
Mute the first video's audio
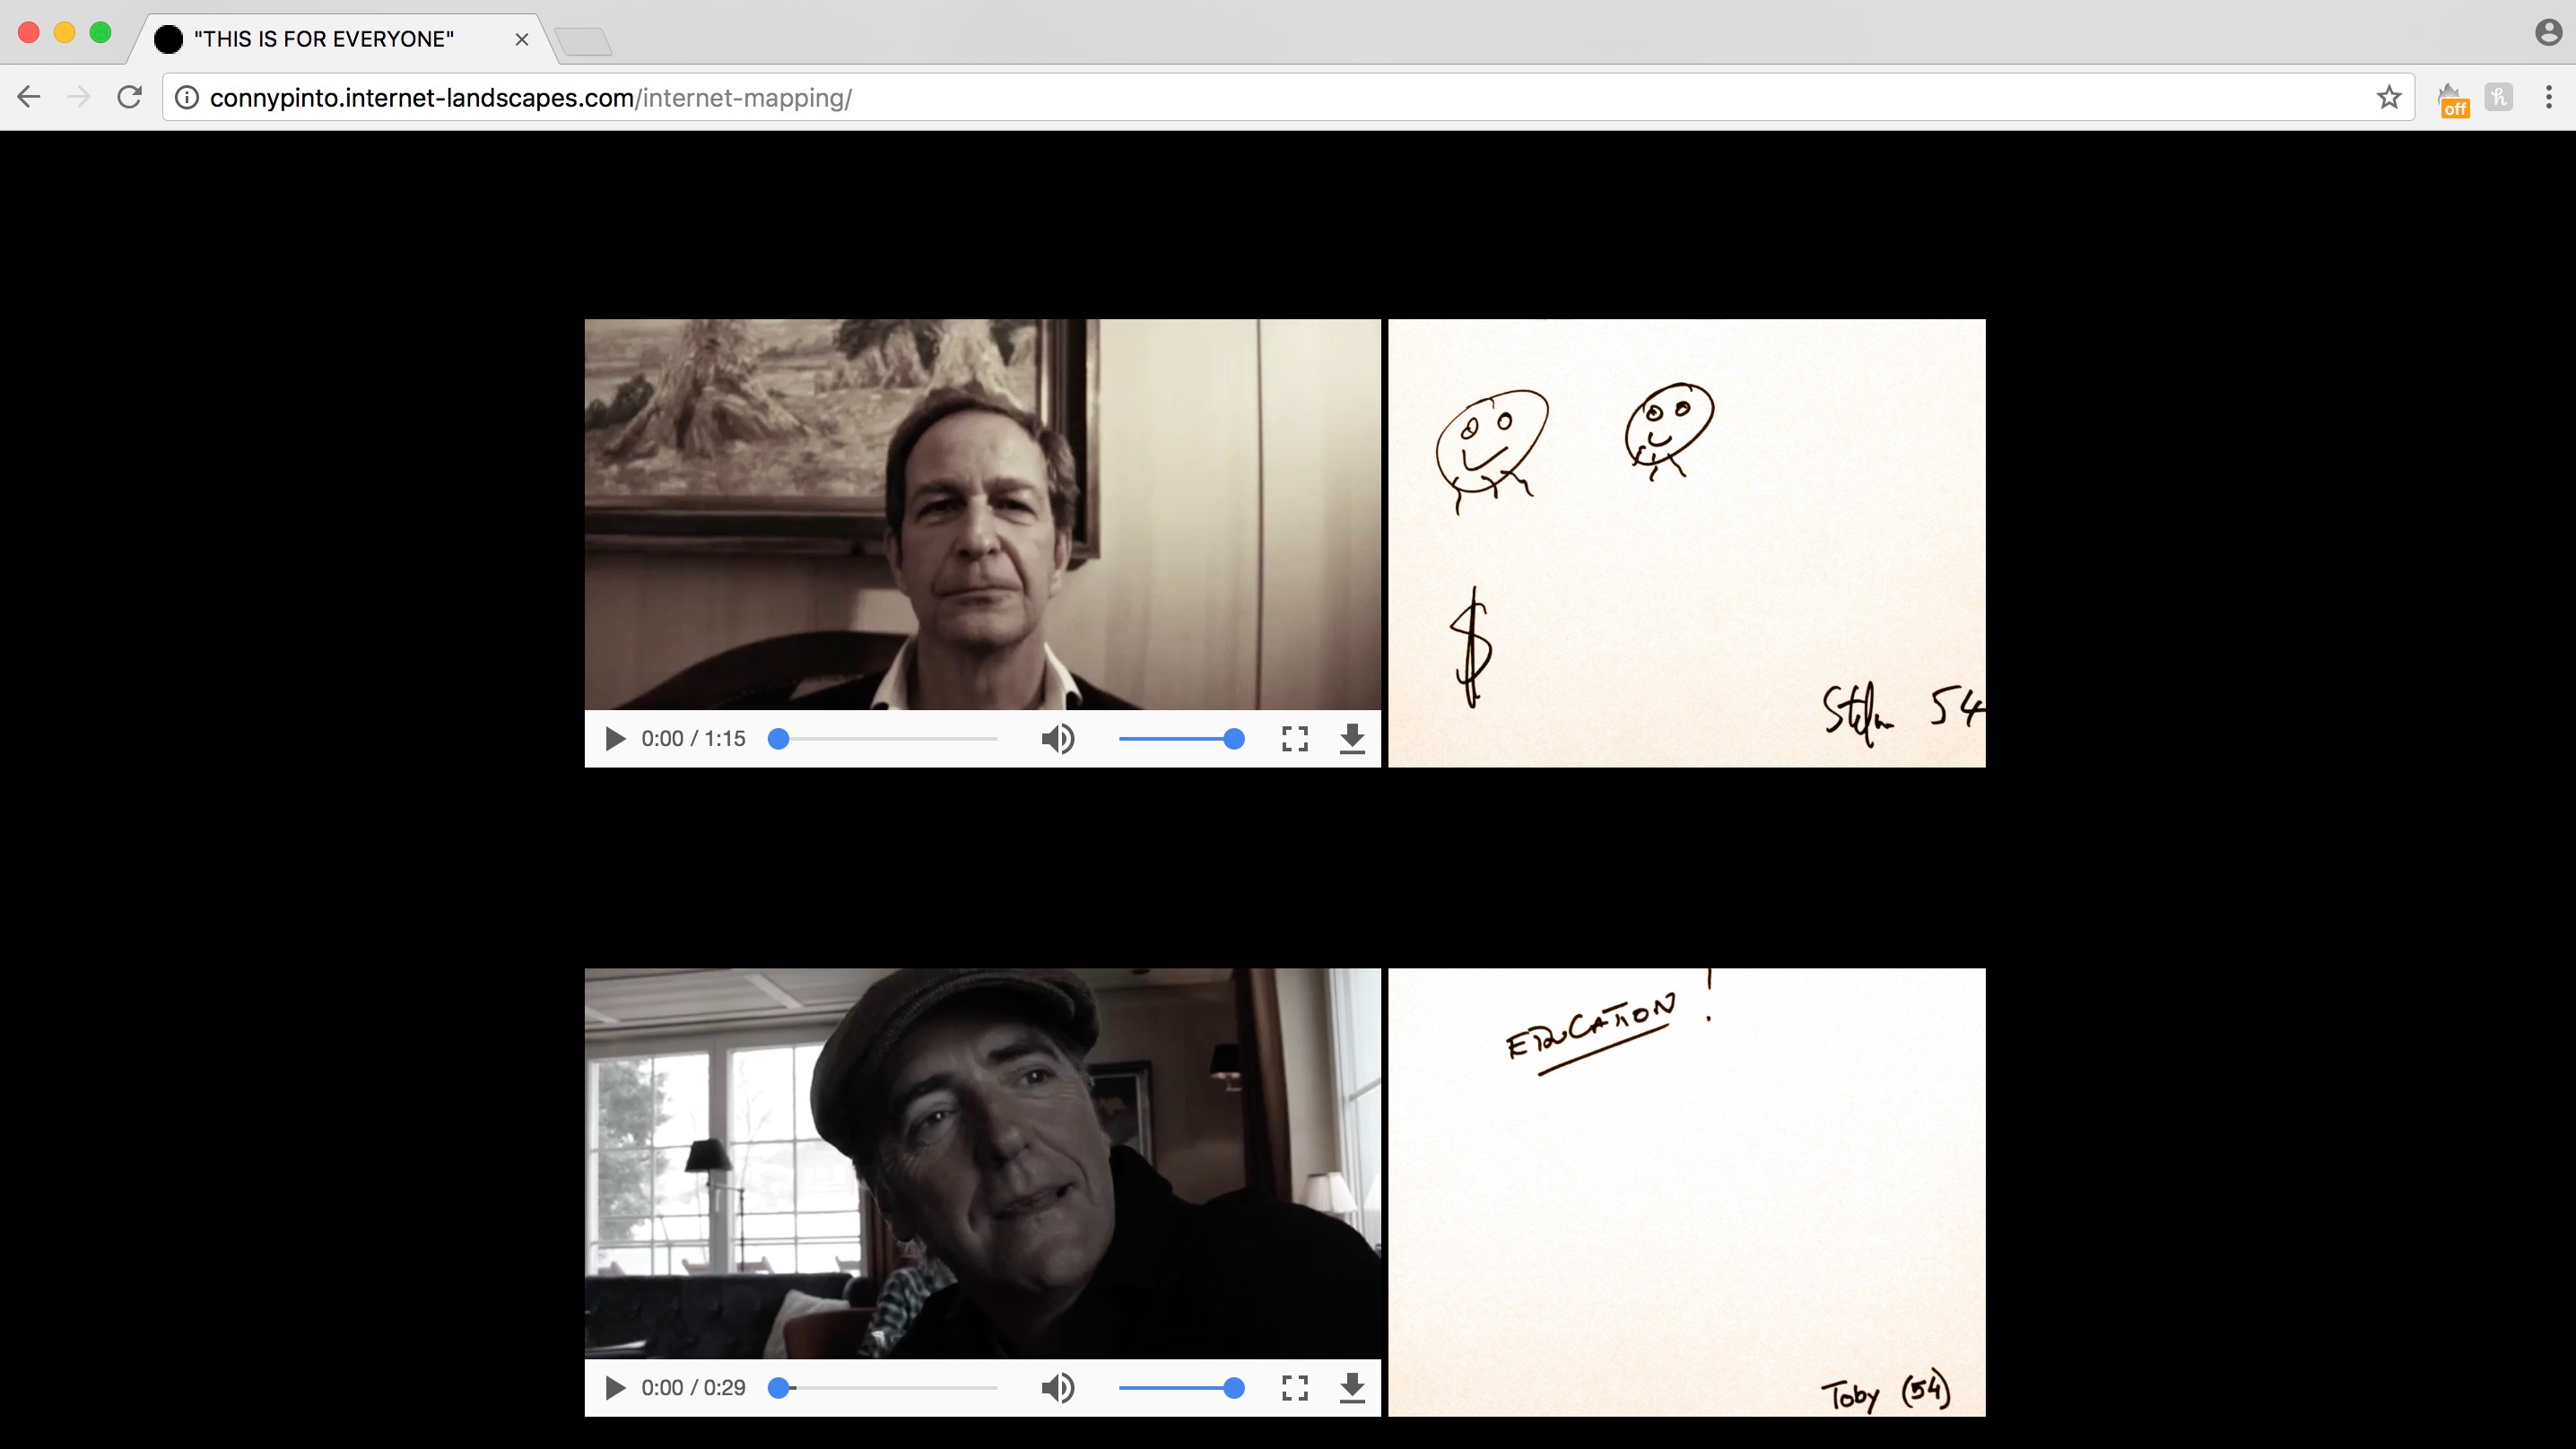(1057, 739)
